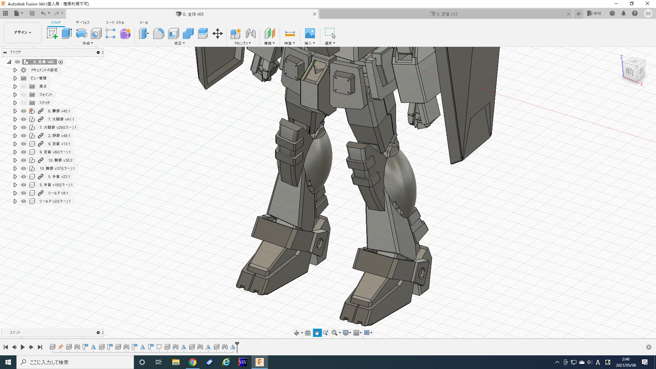Click the Fillet tool in toolbar

(x=159, y=33)
